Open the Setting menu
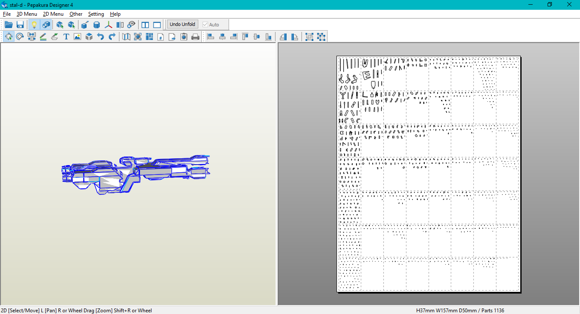The image size is (580, 314). 96,14
